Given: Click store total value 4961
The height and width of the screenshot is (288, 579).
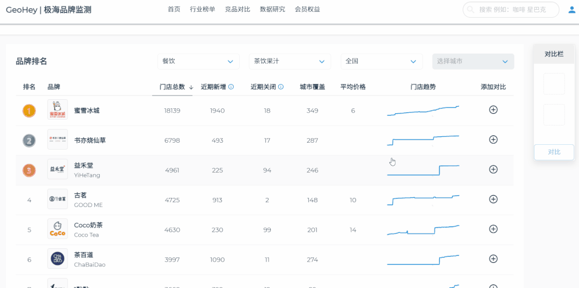Looking at the screenshot, I should pyautogui.click(x=172, y=170).
